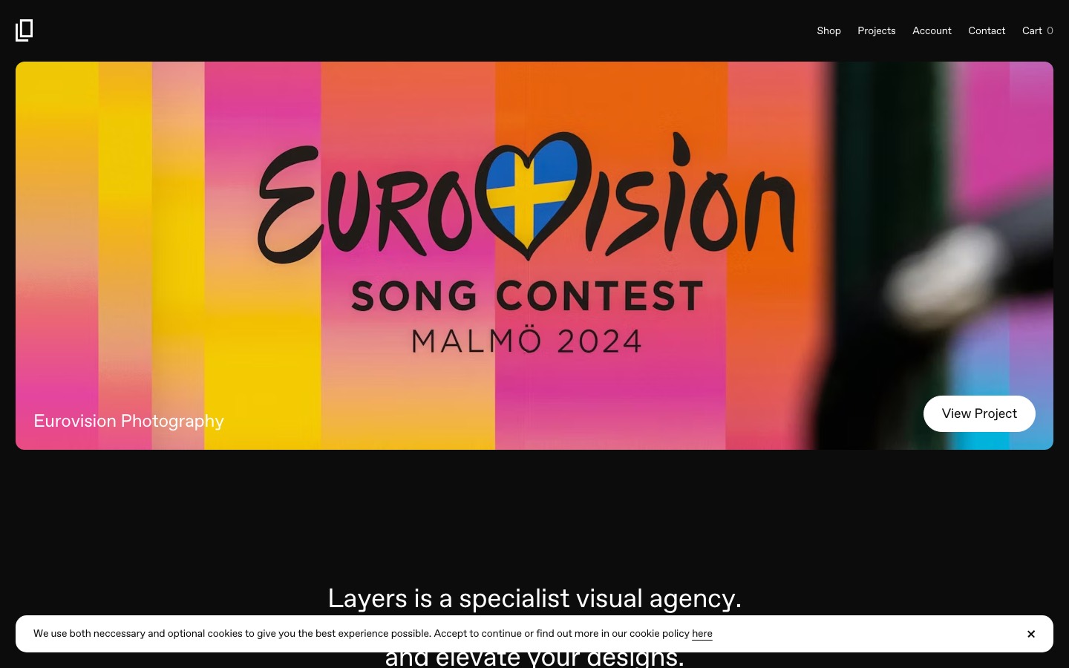
Task: Dismiss the cookie banner with the X
Action: point(1031,634)
